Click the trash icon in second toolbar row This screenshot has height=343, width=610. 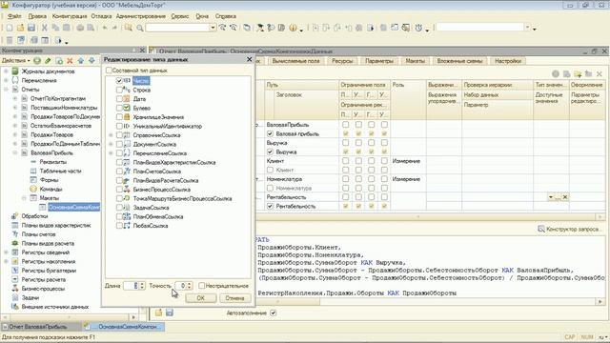10,40
